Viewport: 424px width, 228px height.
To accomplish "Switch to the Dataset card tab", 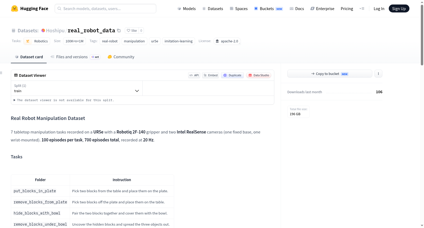I will [x=29, y=57].
